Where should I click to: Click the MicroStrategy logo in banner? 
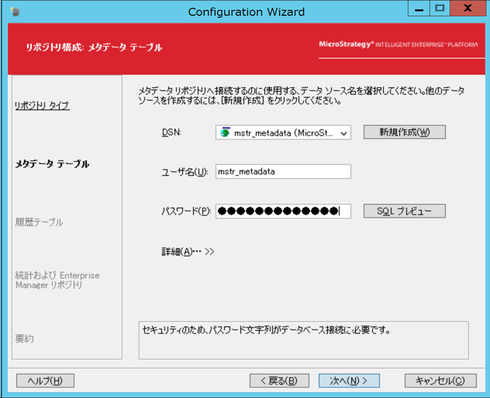click(x=398, y=45)
